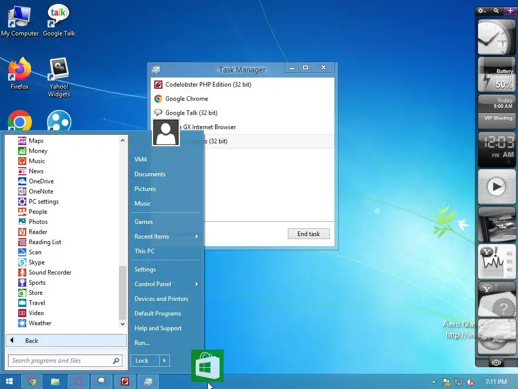Click the user account picture

pyautogui.click(x=166, y=132)
